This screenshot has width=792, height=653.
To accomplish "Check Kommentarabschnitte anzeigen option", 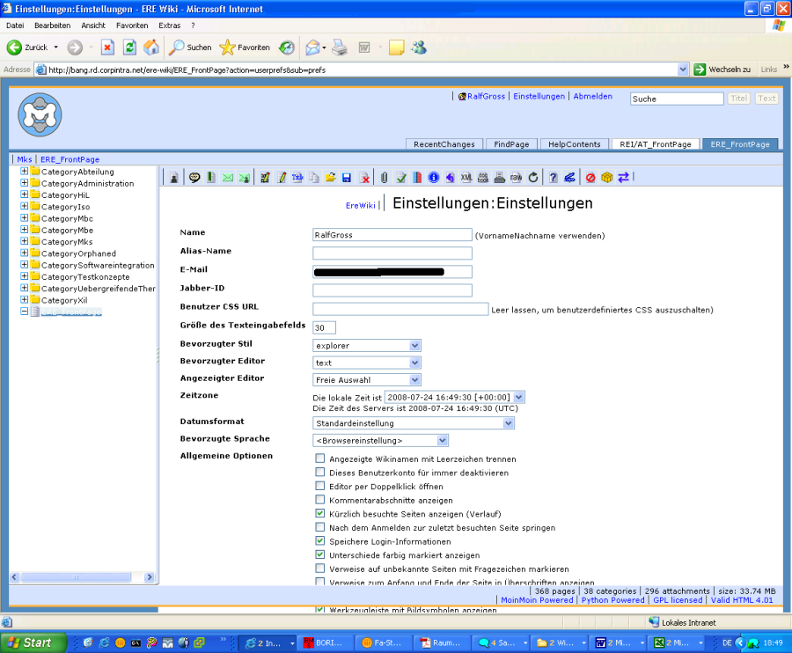I will pyautogui.click(x=319, y=499).
